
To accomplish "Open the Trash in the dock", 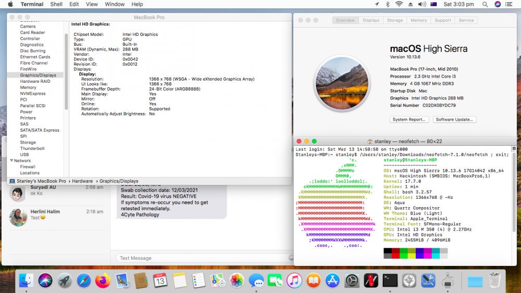I will click(494, 281).
